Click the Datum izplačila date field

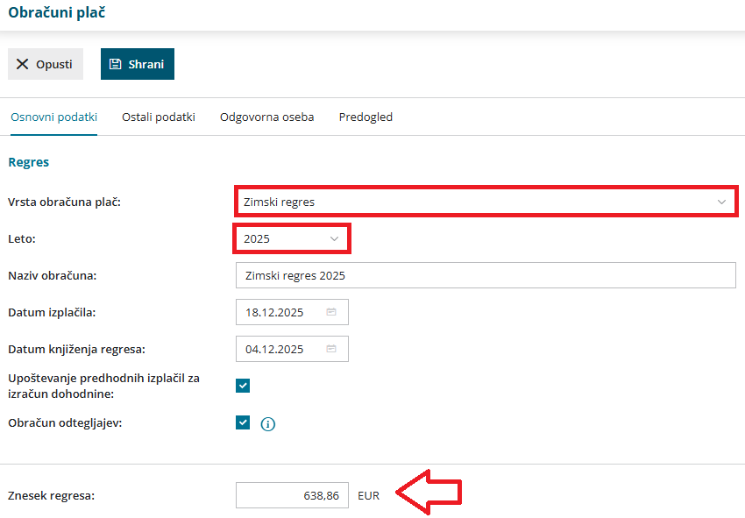[292, 312]
